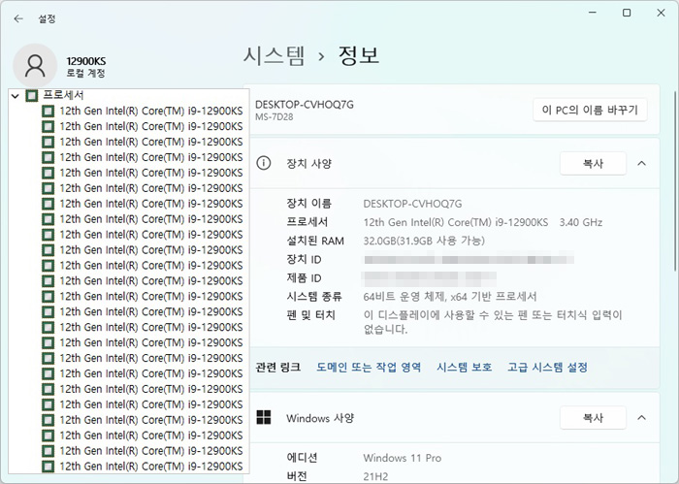Viewport: 679px width, 484px height.
Task: Go back with the arrow beside 설정
Action: coord(18,18)
